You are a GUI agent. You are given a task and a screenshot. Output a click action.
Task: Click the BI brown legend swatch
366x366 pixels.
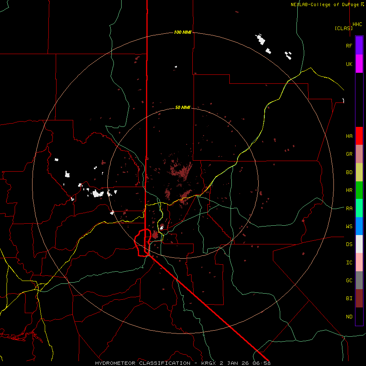coord(359,298)
